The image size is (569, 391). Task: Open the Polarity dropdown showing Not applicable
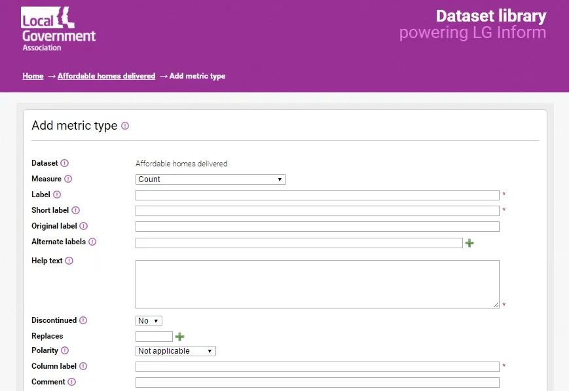[x=175, y=351]
